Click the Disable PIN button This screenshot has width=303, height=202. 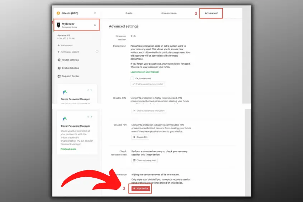tap(140, 137)
